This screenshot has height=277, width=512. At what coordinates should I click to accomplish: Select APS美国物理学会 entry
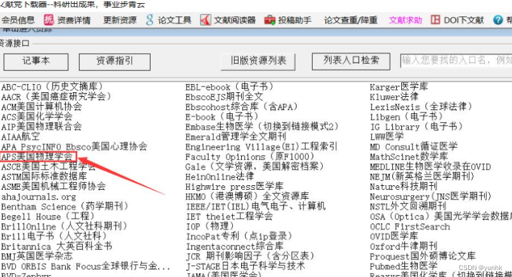[39, 157]
